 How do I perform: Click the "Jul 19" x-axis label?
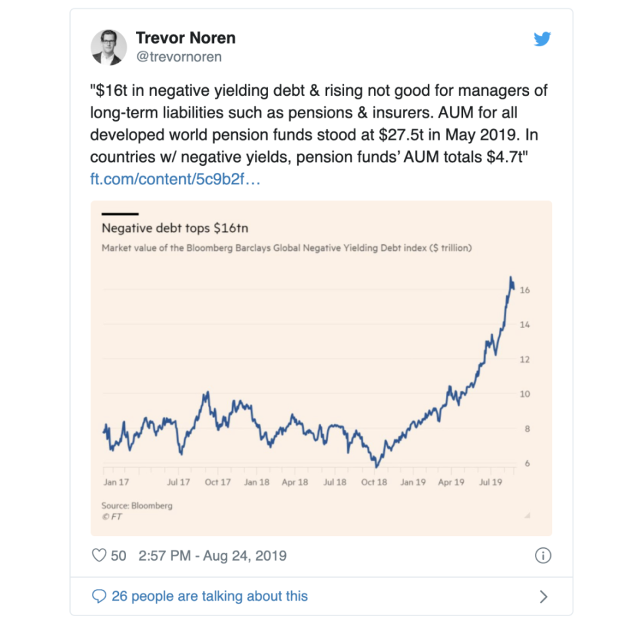(491, 482)
